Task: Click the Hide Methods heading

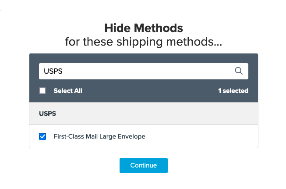Action: tap(143, 29)
